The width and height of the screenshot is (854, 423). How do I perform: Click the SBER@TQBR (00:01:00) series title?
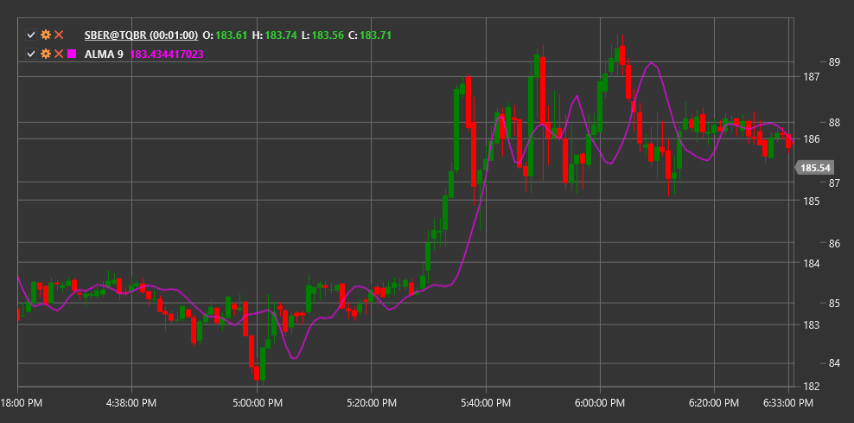coord(141,35)
